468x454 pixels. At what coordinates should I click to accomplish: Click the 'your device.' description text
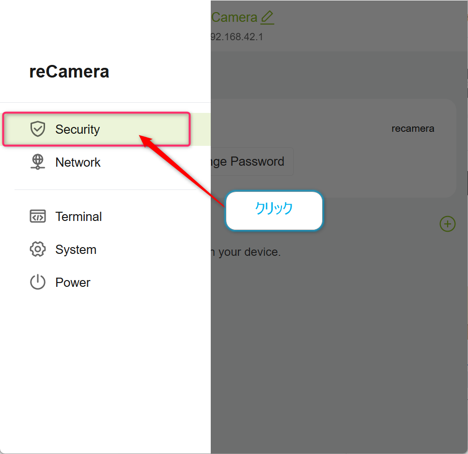(x=249, y=252)
